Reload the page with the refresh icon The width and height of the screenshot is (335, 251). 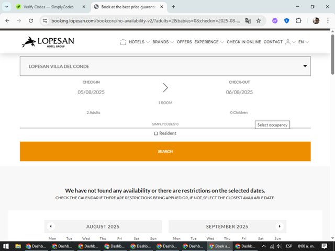coord(31,21)
